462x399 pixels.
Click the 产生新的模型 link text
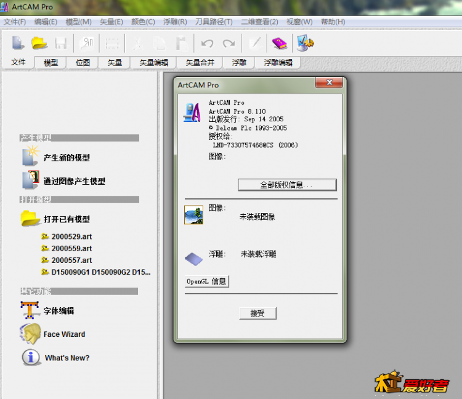point(67,158)
